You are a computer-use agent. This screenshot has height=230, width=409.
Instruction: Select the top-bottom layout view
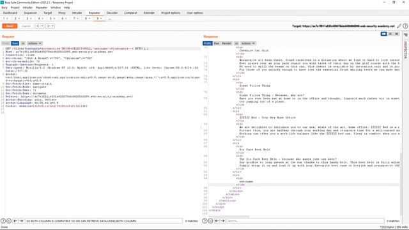[x=390, y=34]
